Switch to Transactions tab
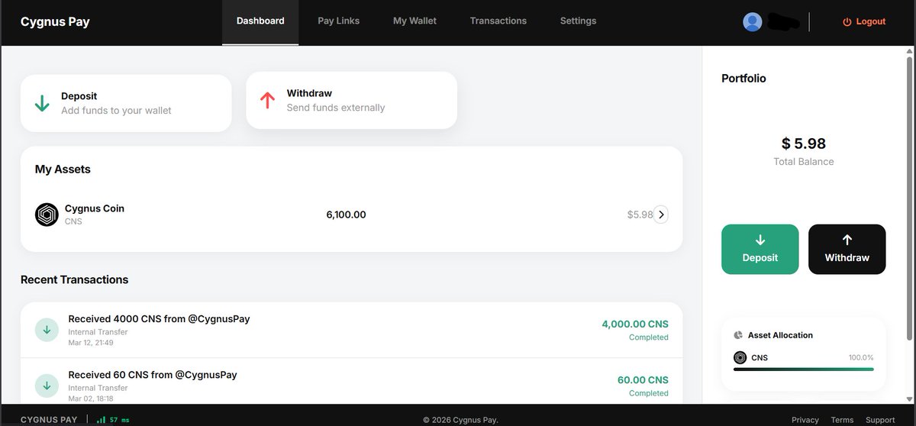 [498, 21]
